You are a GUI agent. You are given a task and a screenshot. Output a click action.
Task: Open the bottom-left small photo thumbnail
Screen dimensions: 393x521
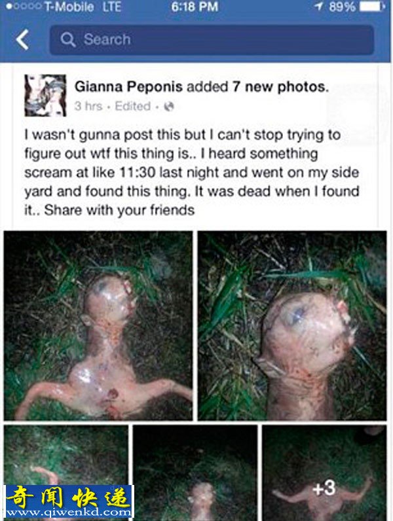(66, 473)
